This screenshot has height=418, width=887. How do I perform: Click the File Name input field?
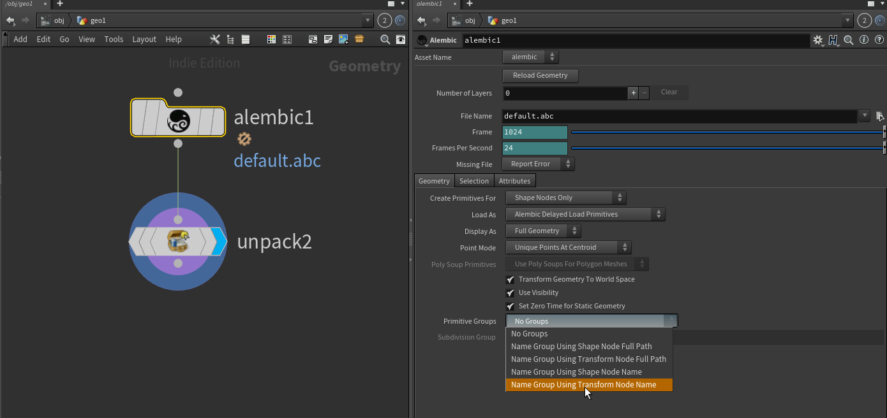680,116
